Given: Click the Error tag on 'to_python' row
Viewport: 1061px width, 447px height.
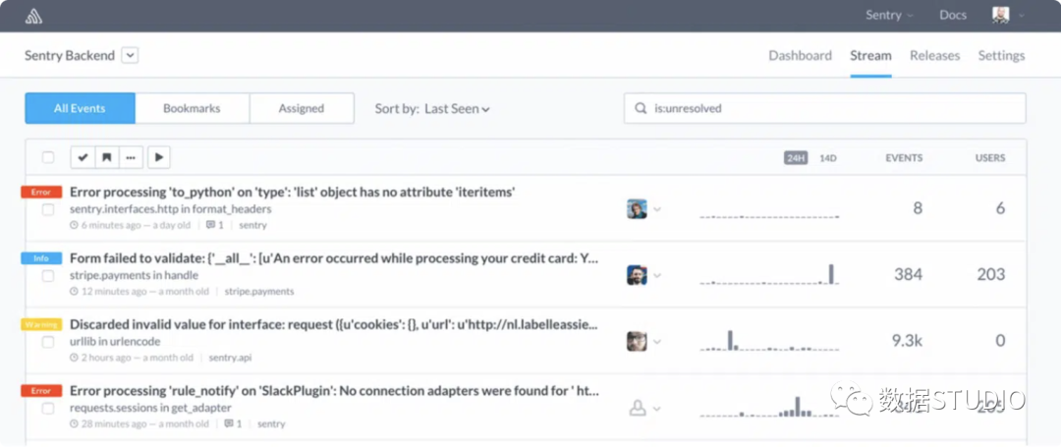Looking at the screenshot, I should (41, 192).
